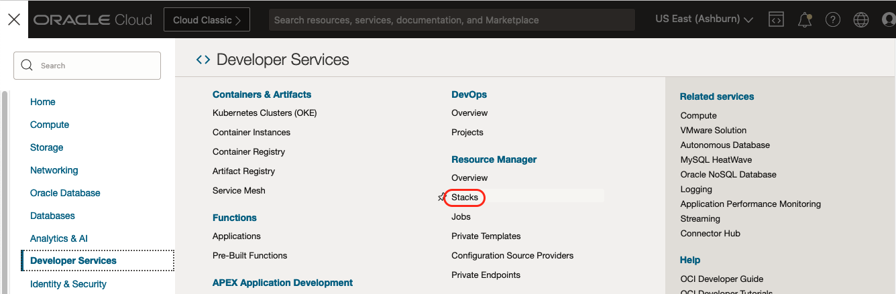
Task: Open the language globe icon
Action: click(861, 20)
